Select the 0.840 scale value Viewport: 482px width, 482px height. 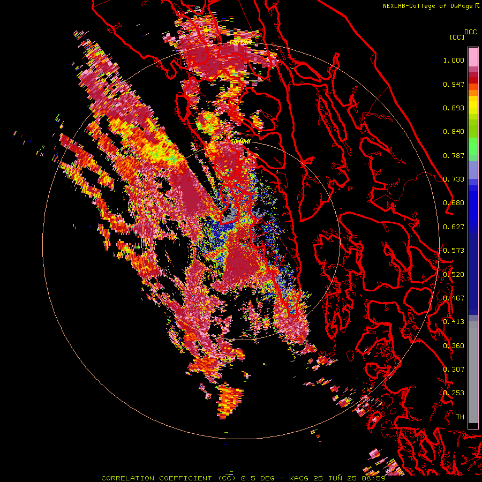(454, 132)
